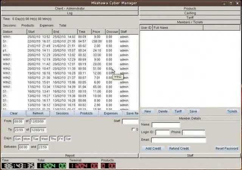Toggle the Tue day filter

click(36, 139)
